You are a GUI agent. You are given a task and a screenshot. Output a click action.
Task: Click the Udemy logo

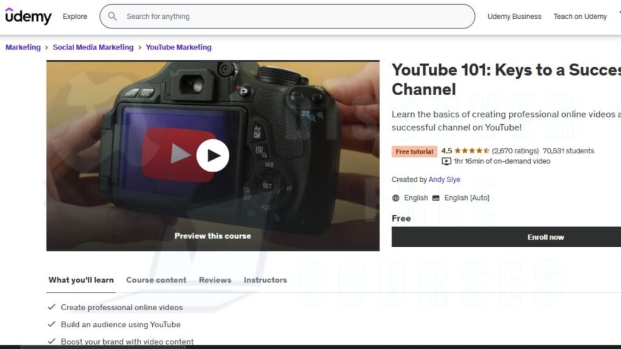tap(29, 16)
